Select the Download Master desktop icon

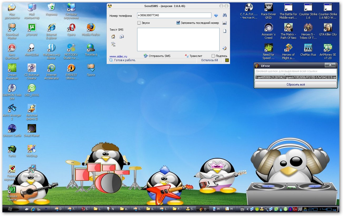12,31
